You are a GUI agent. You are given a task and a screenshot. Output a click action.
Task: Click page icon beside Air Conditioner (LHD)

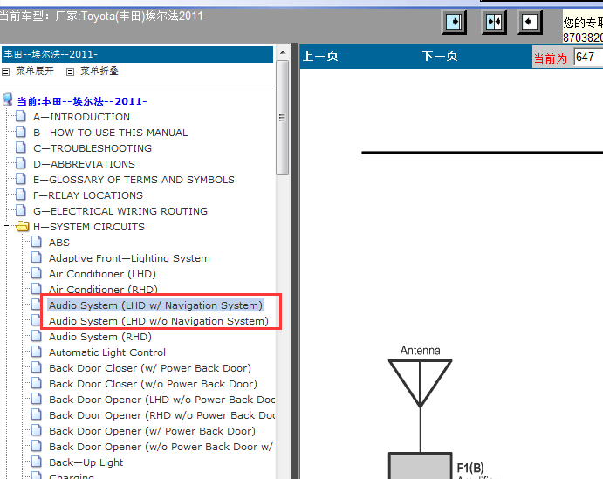(37, 273)
